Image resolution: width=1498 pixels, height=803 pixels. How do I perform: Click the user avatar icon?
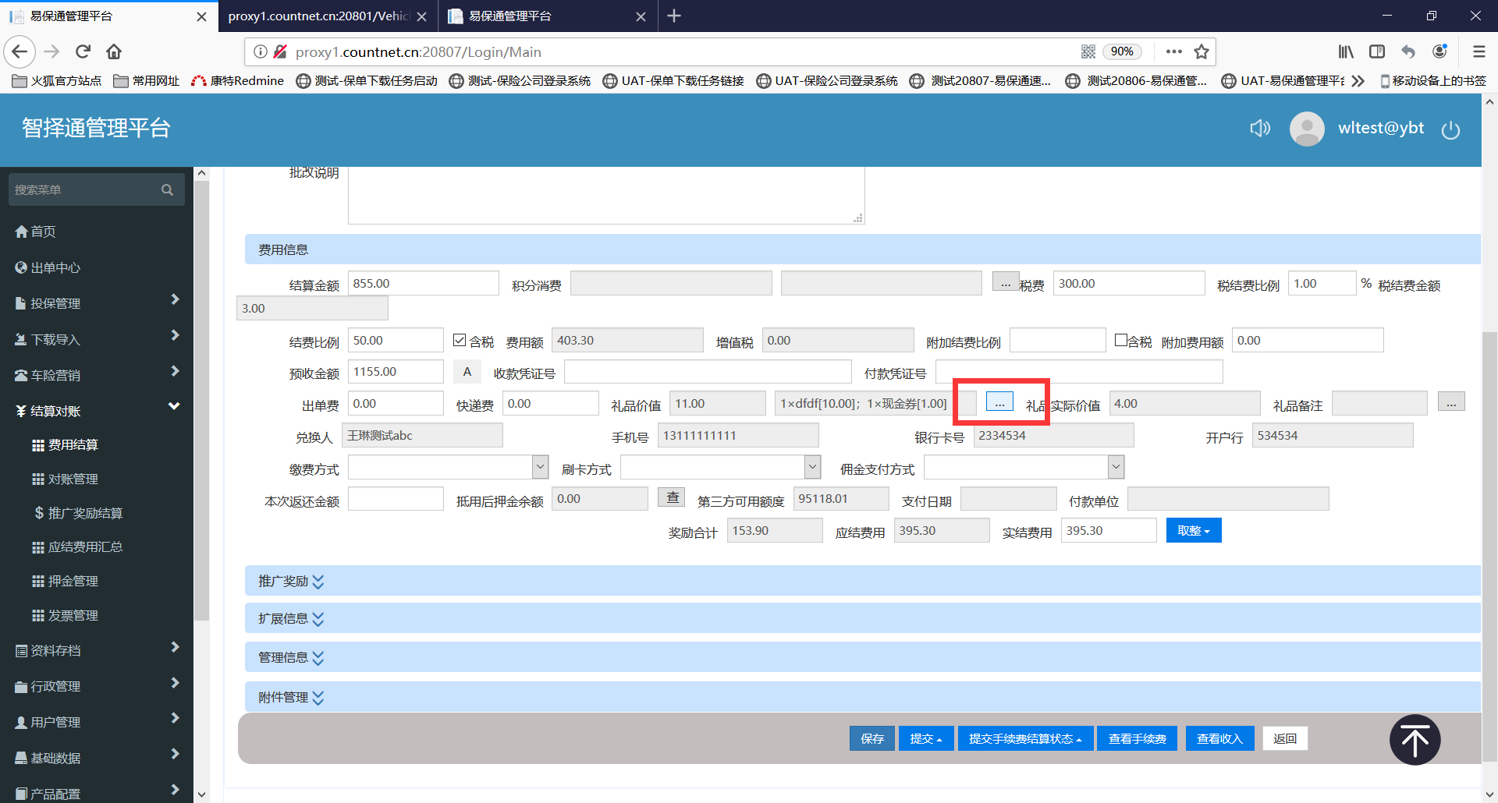click(x=1307, y=129)
